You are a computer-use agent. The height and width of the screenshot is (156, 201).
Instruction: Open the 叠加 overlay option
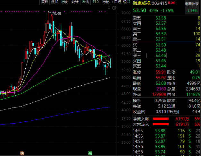click(x=55, y=2)
